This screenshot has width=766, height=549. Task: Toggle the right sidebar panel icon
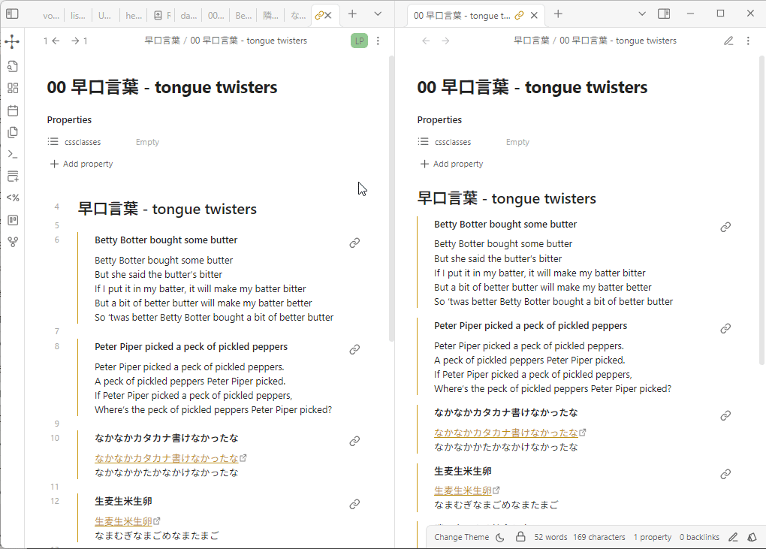[664, 14]
